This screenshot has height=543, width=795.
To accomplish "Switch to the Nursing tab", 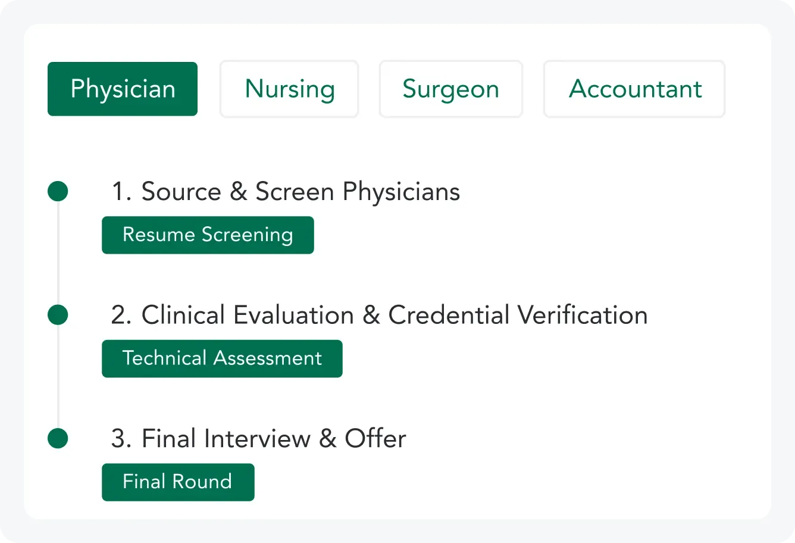I will 289,89.
